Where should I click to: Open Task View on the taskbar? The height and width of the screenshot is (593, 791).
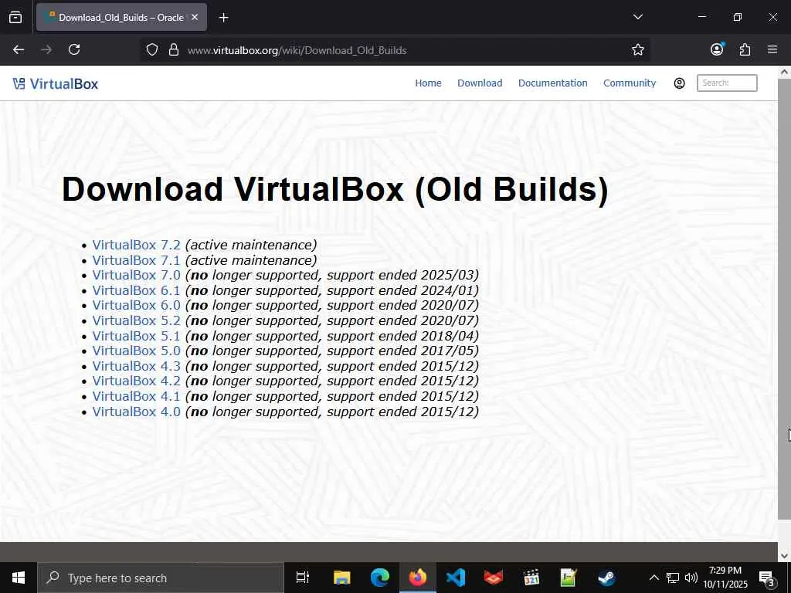pyautogui.click(x=302, y=578)
